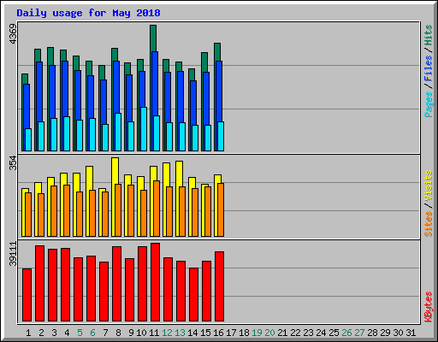Click day 24 on the x-axis
438x342 pixels.
[x=321, y=333]
